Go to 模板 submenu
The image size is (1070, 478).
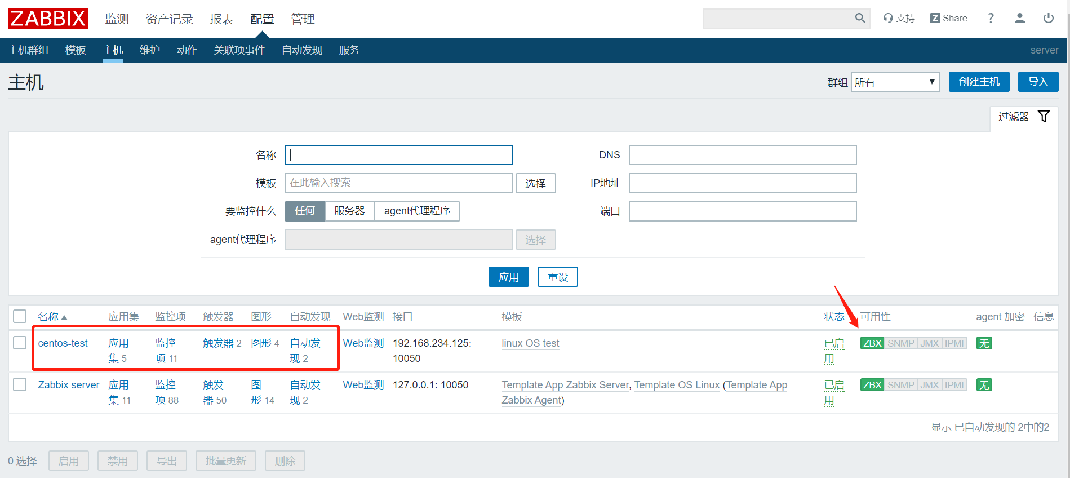[76, 50]
